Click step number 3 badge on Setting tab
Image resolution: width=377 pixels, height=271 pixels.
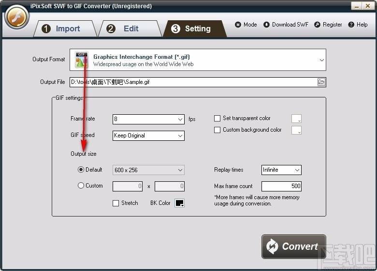(x=175, y=29)
